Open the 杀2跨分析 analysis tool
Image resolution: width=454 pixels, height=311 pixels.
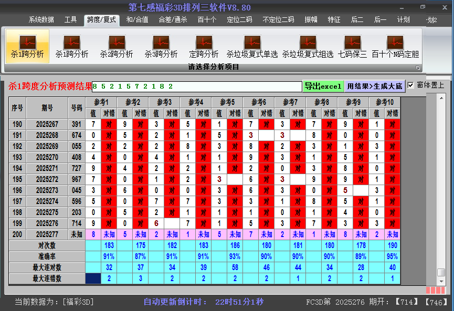tap(116, 46)
